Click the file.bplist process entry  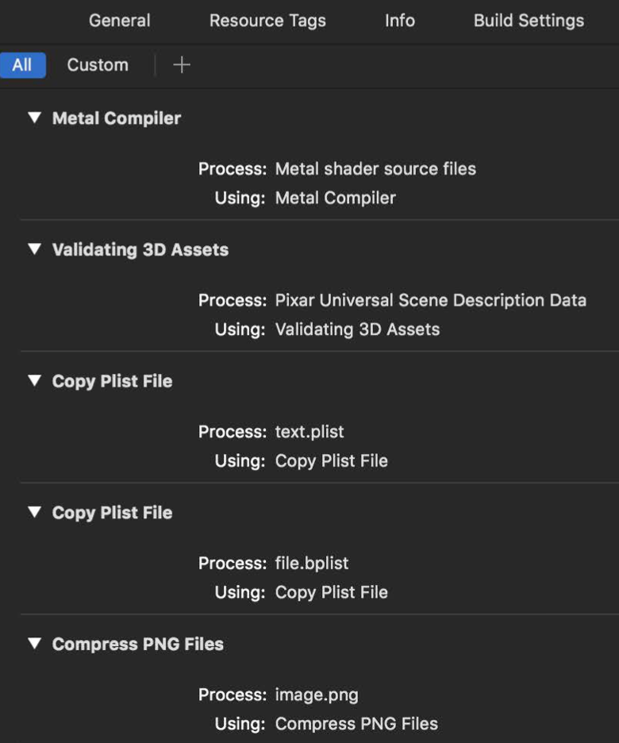313,563
